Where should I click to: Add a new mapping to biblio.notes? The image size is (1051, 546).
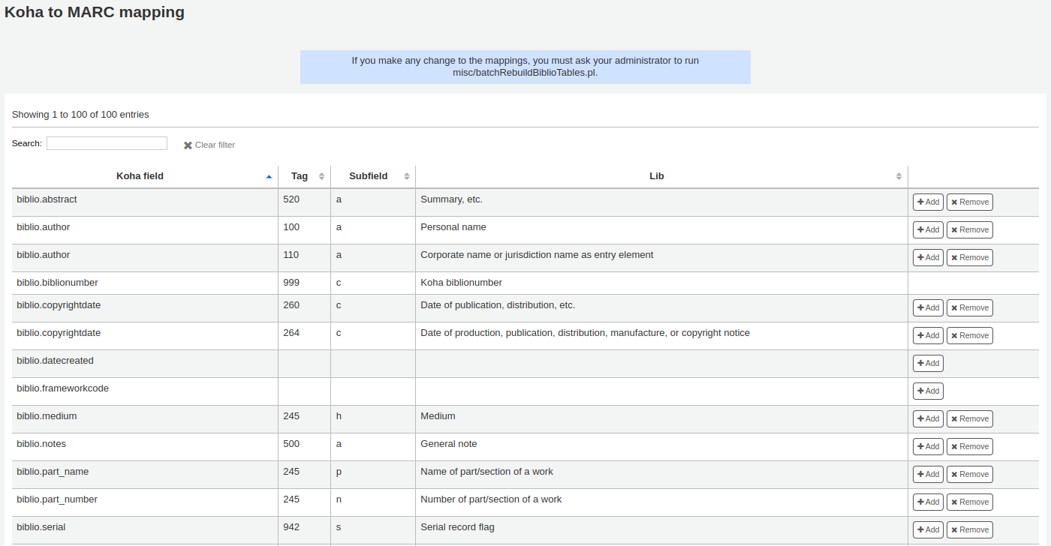pos(928,446)
